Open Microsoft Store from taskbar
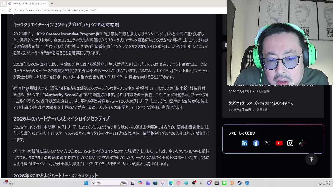This screenshot has height=187, width=333. (155, 183)
